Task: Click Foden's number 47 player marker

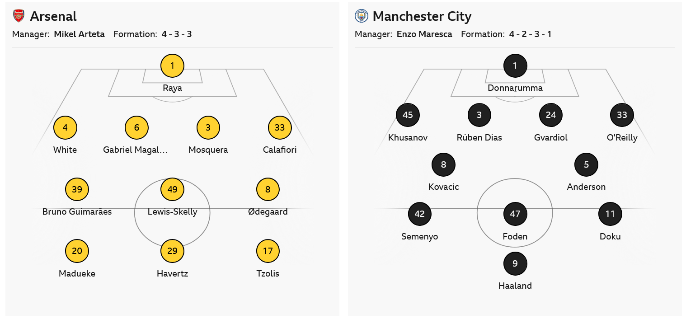Action: pyautogui.click(x=515, y=214)
